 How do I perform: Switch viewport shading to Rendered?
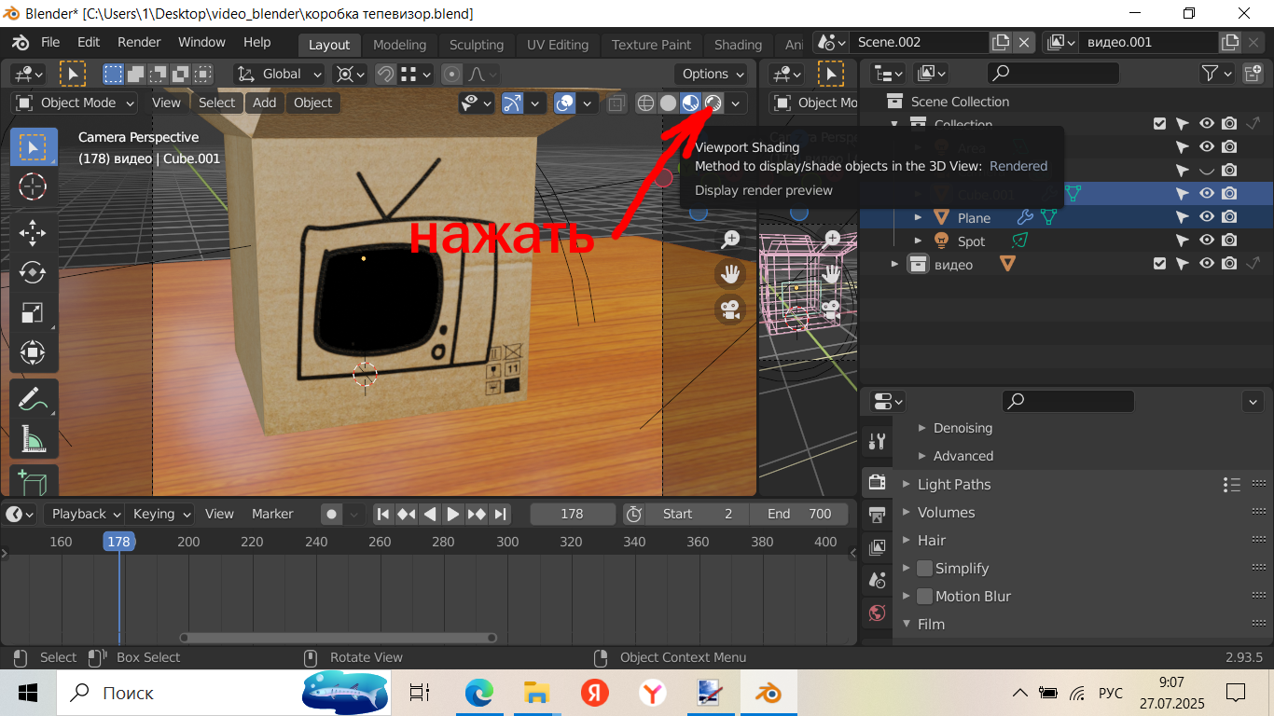[713, 103]
